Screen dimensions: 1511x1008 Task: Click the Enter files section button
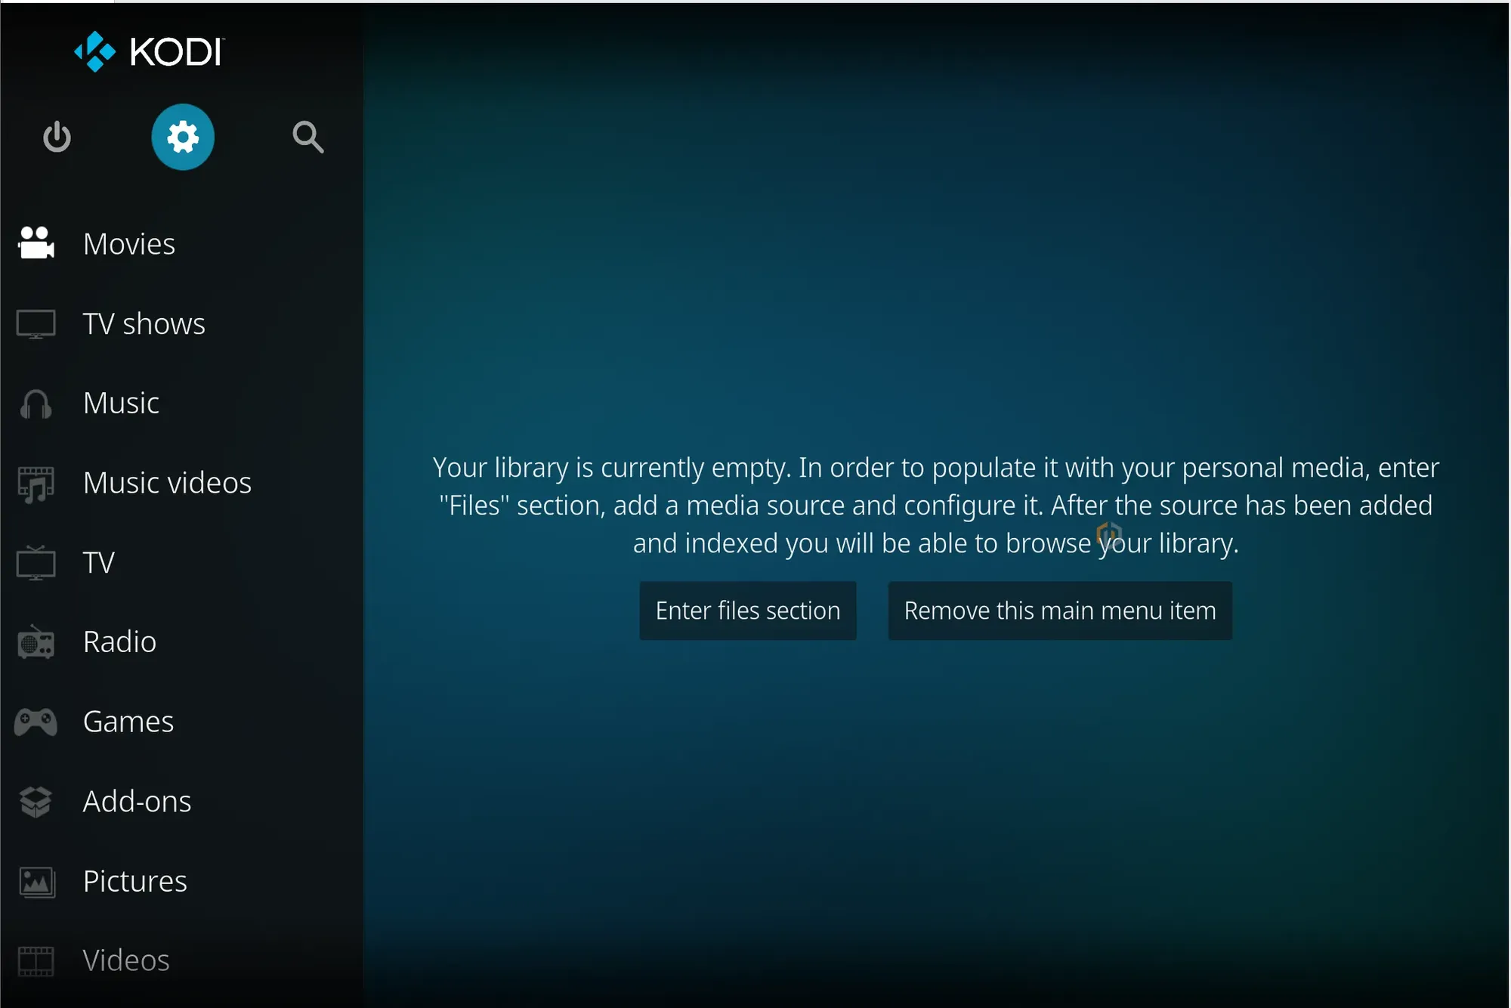pos(748,611)
